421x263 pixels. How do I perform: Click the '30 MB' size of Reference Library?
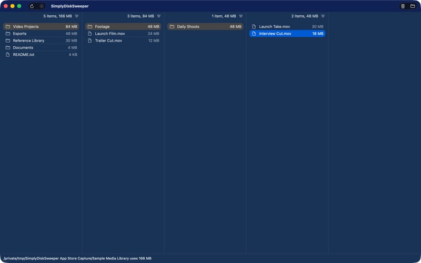(x=72, y=41)
